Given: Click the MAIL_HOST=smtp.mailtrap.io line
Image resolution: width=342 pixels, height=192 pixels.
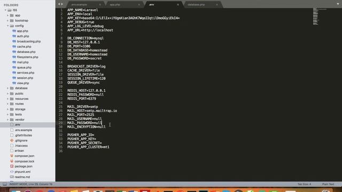Looking at the screenshot, I should click(x=92, y=110).
